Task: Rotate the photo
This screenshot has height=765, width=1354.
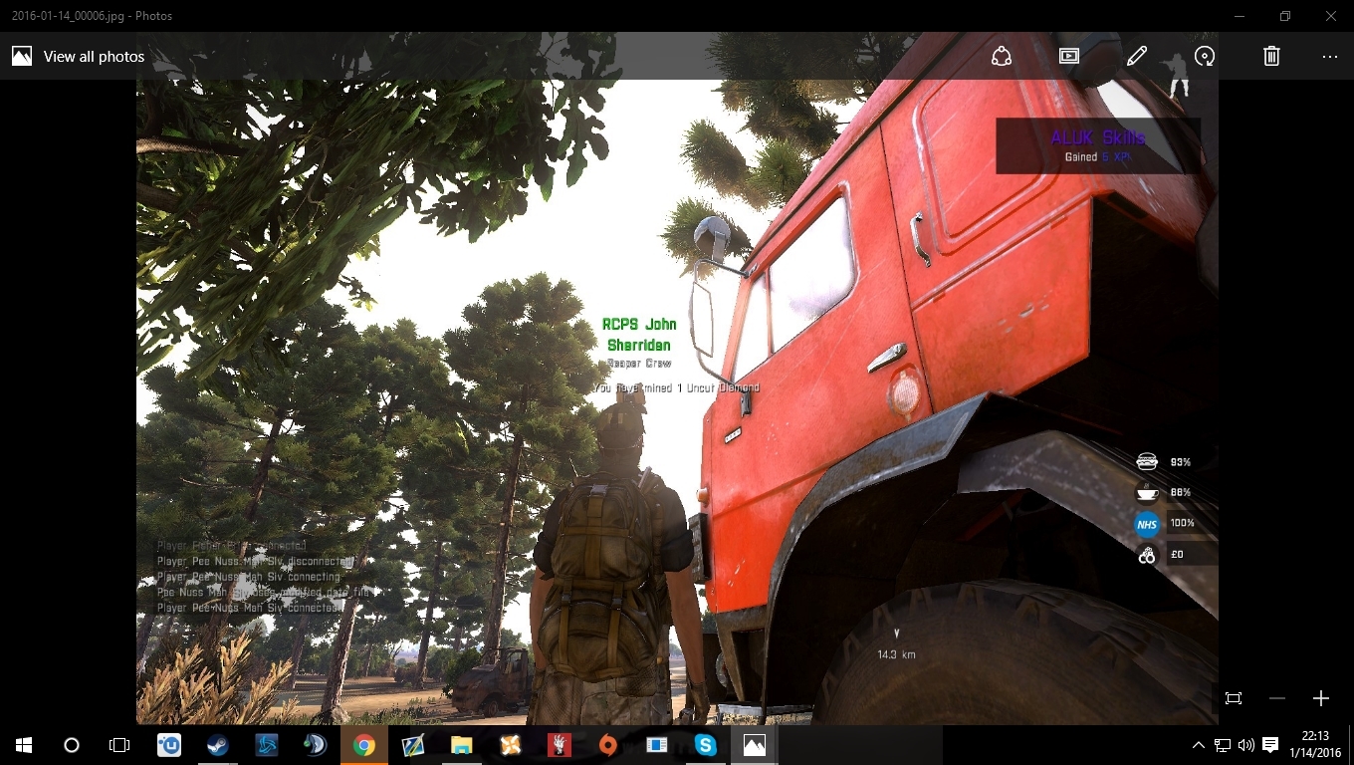Action: click(1205, 57)
